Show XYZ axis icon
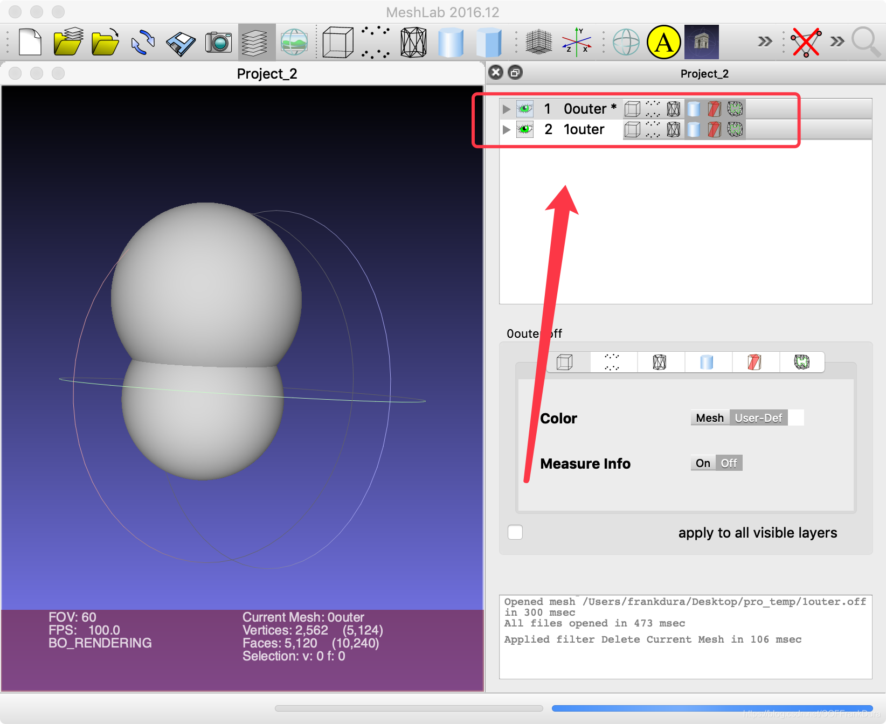Screen dimensions: 886x724 pyautogui.click(x=577, y=42)
